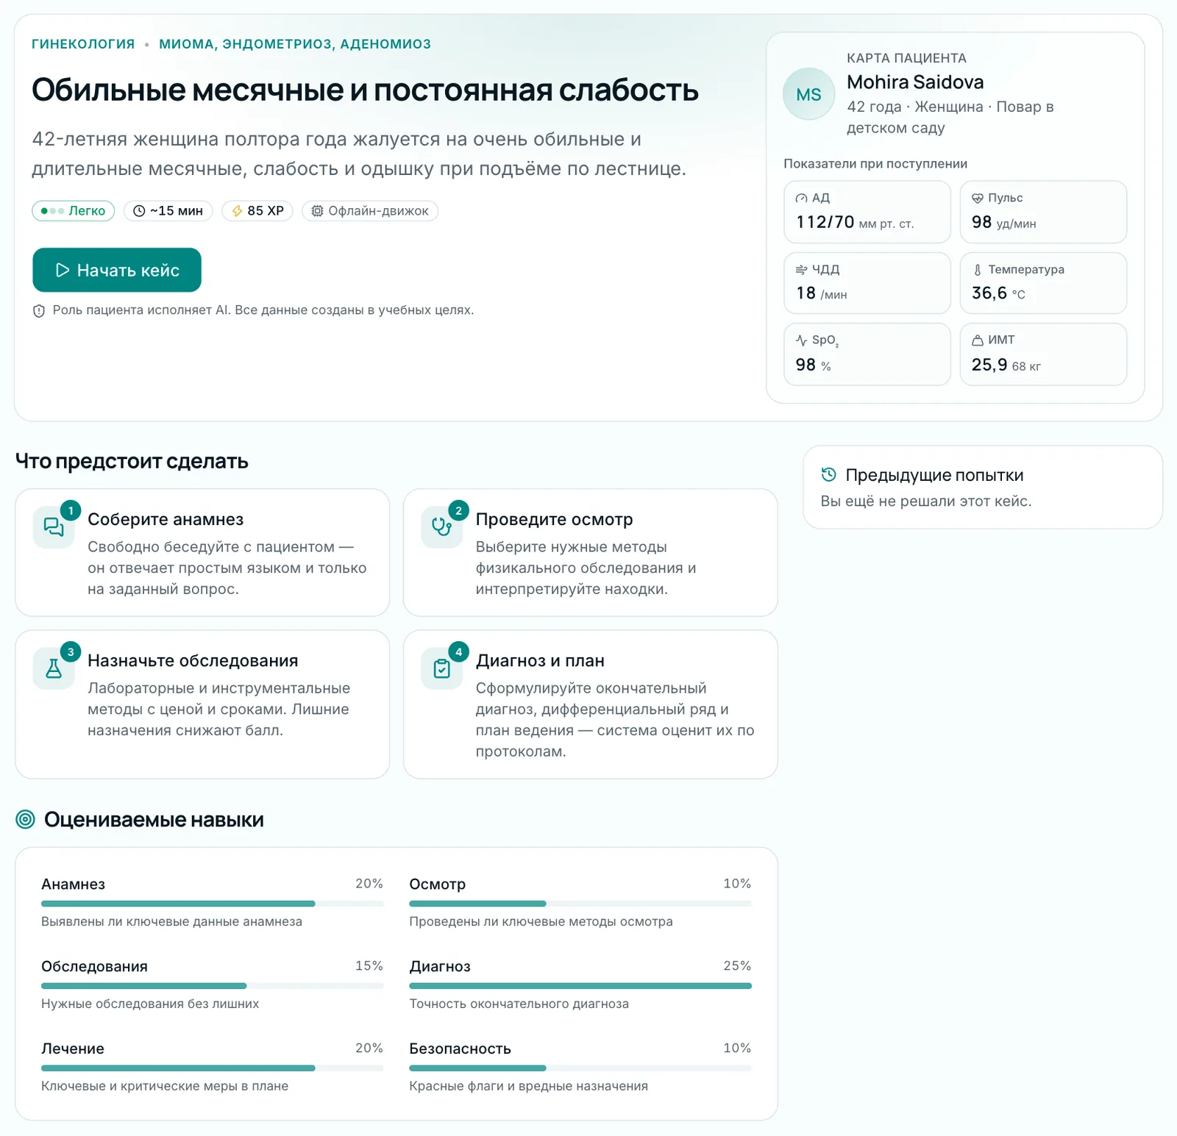Click the Осмотр progress bar
The width and height of the screenshot is (1177, 1136).
580,904
